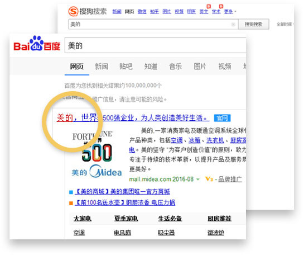Open 【美的商城】美的集团唯一官方商城 link
This screenshot has width=304, height=255.
pyautogui.click(x=122, y=192)
